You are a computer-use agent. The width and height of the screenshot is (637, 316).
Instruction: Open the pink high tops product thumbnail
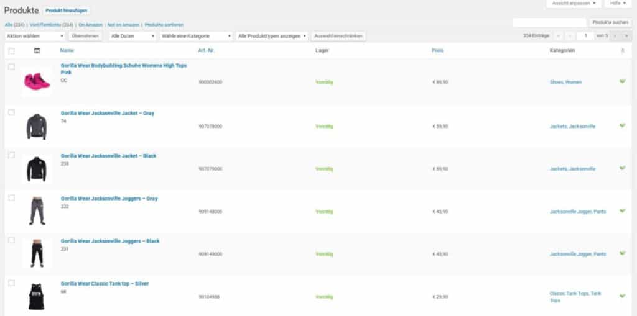pyautogui.click(x=37, y=81)
